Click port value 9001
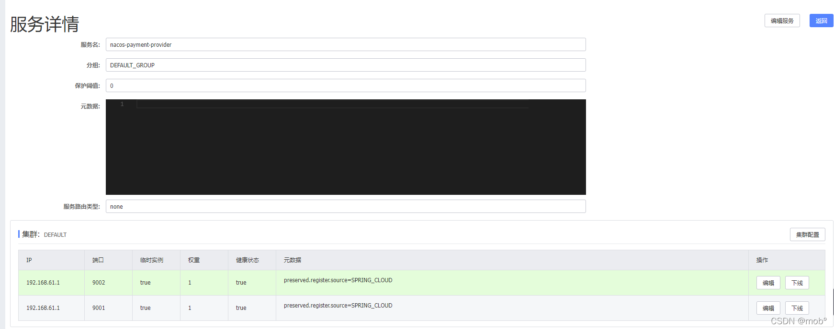Screen dimensions: 834x329 (x=99, y=308)
